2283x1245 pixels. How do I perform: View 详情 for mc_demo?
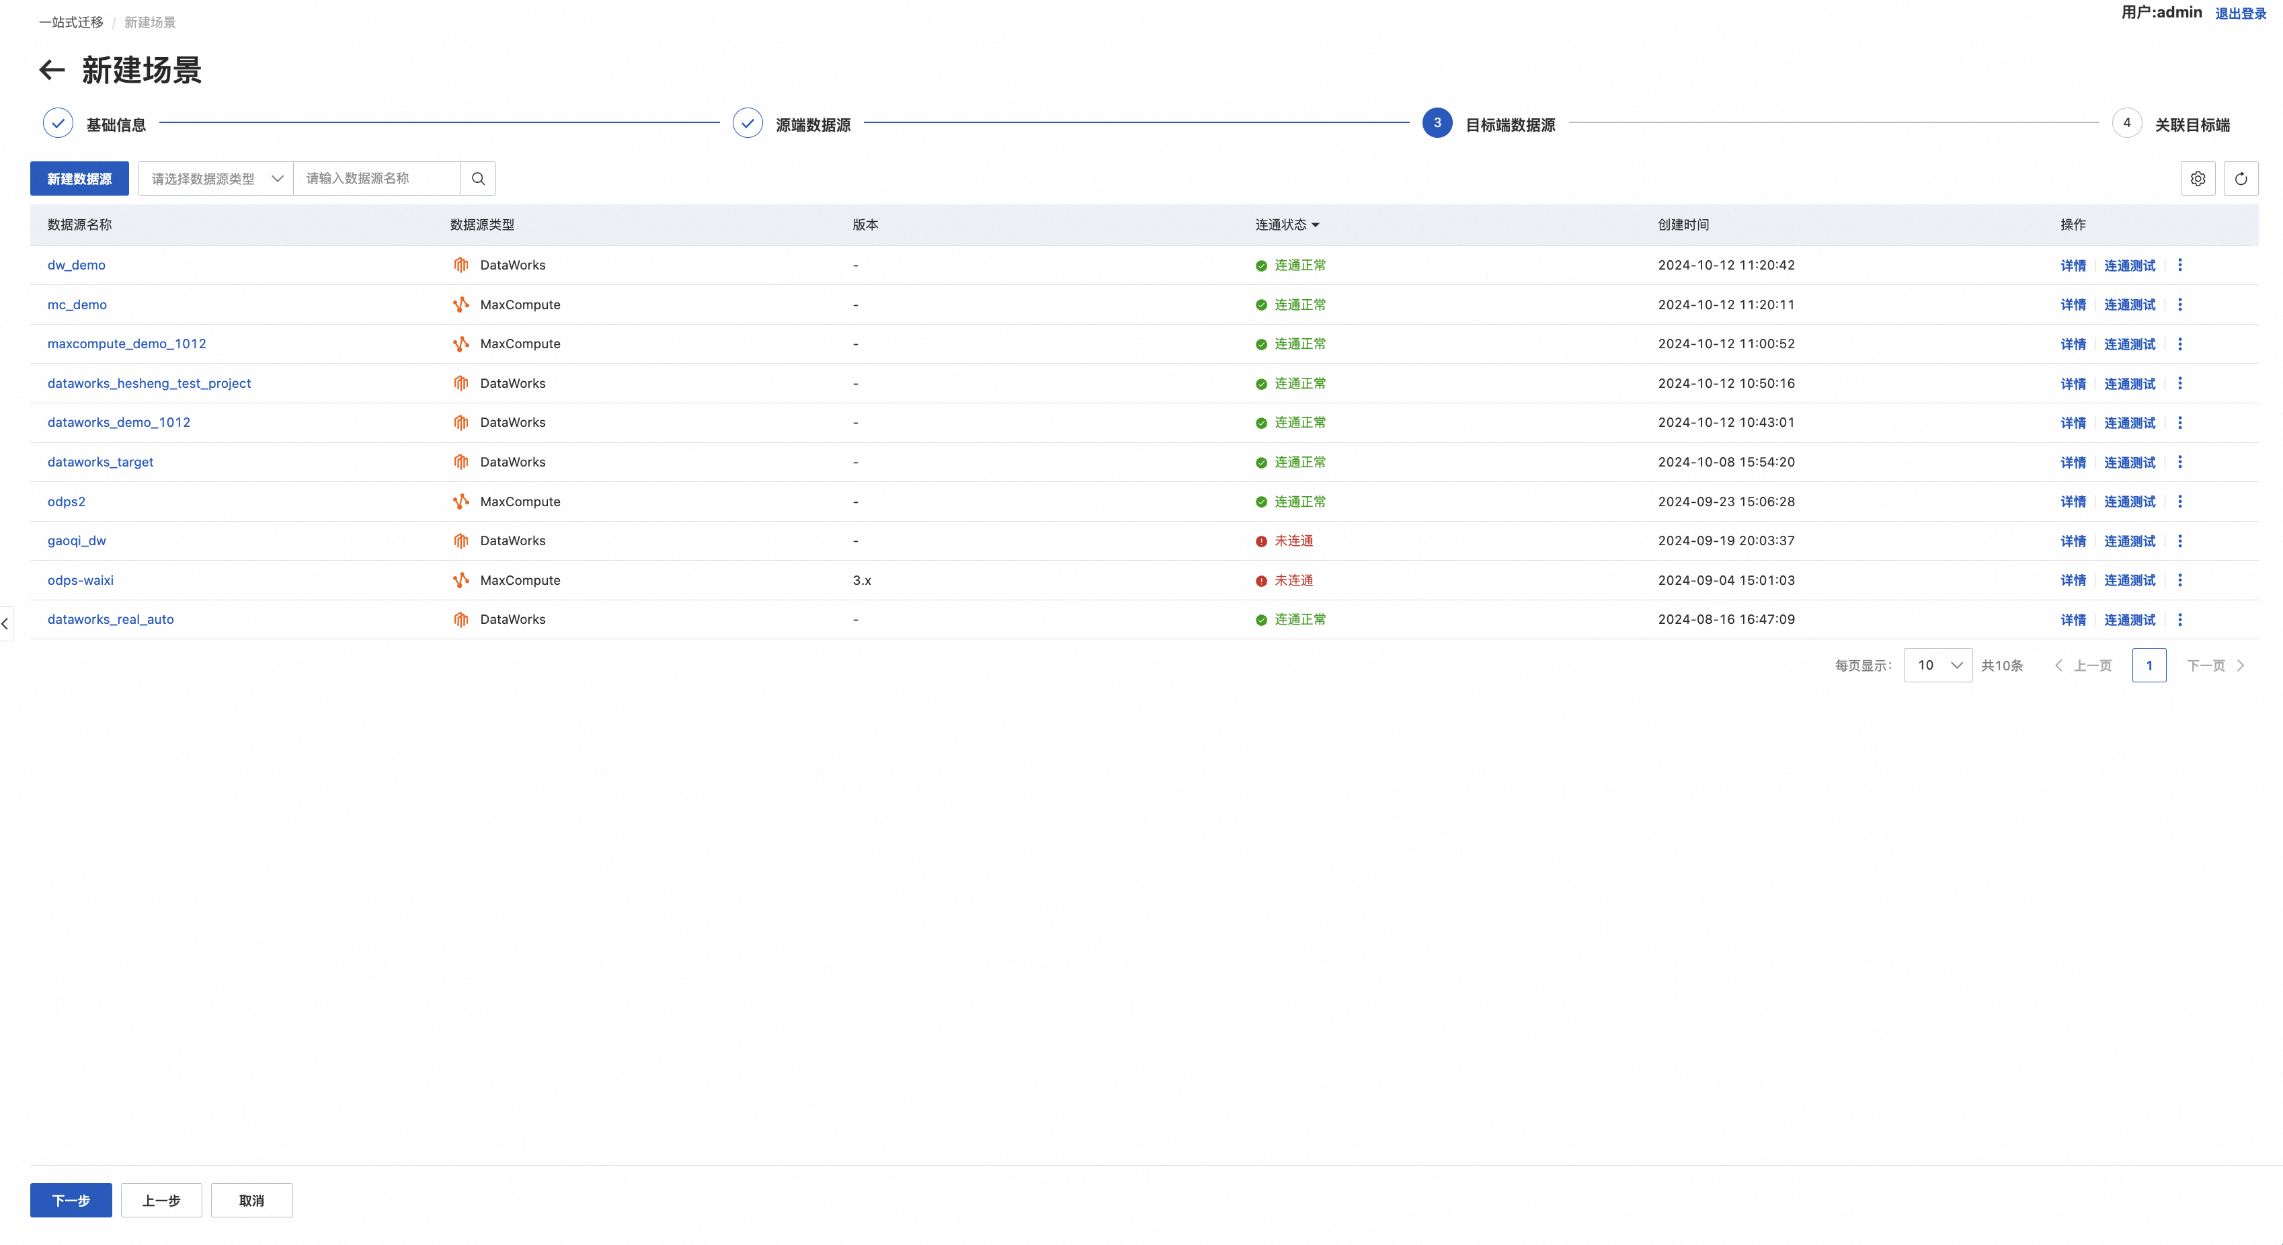pyautogui.click(x=2073, y=304)
